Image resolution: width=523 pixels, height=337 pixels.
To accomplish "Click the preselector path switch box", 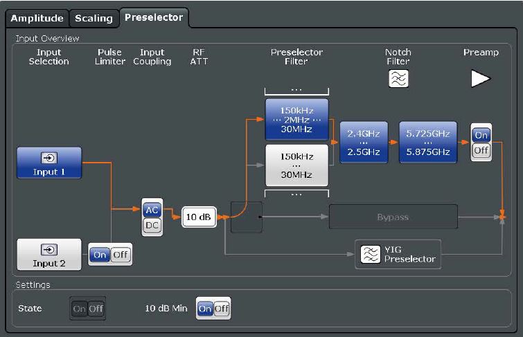I will coord(247,217).
